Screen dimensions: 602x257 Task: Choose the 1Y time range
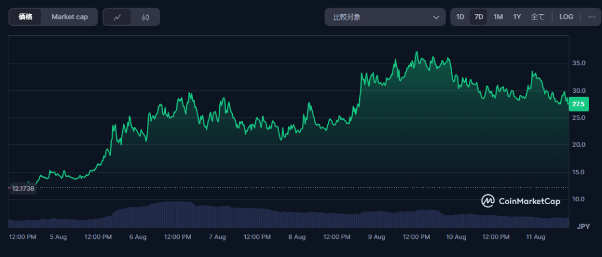(517, 17)
